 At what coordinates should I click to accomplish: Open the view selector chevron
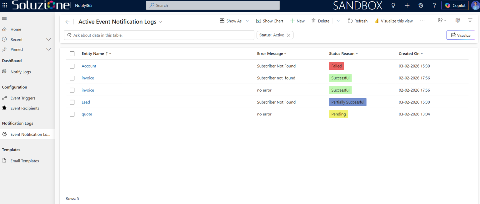[160, 22]
